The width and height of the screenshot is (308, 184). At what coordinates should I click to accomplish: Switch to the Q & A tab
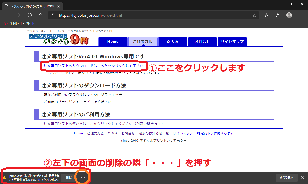coord(172,42)
